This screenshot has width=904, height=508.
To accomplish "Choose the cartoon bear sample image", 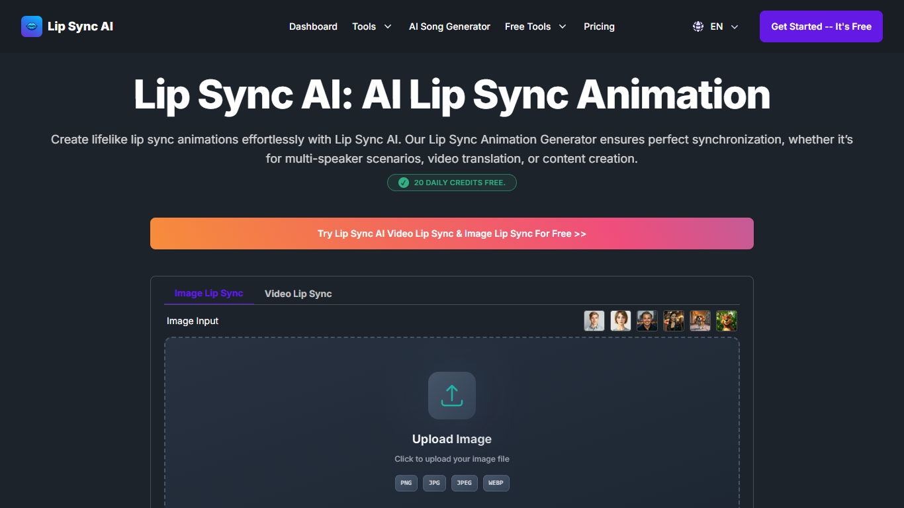I will pos(727,321).
